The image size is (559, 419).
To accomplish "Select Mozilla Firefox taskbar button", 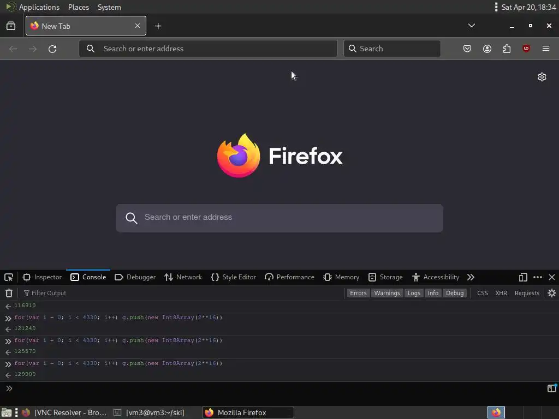I will 248,412.
